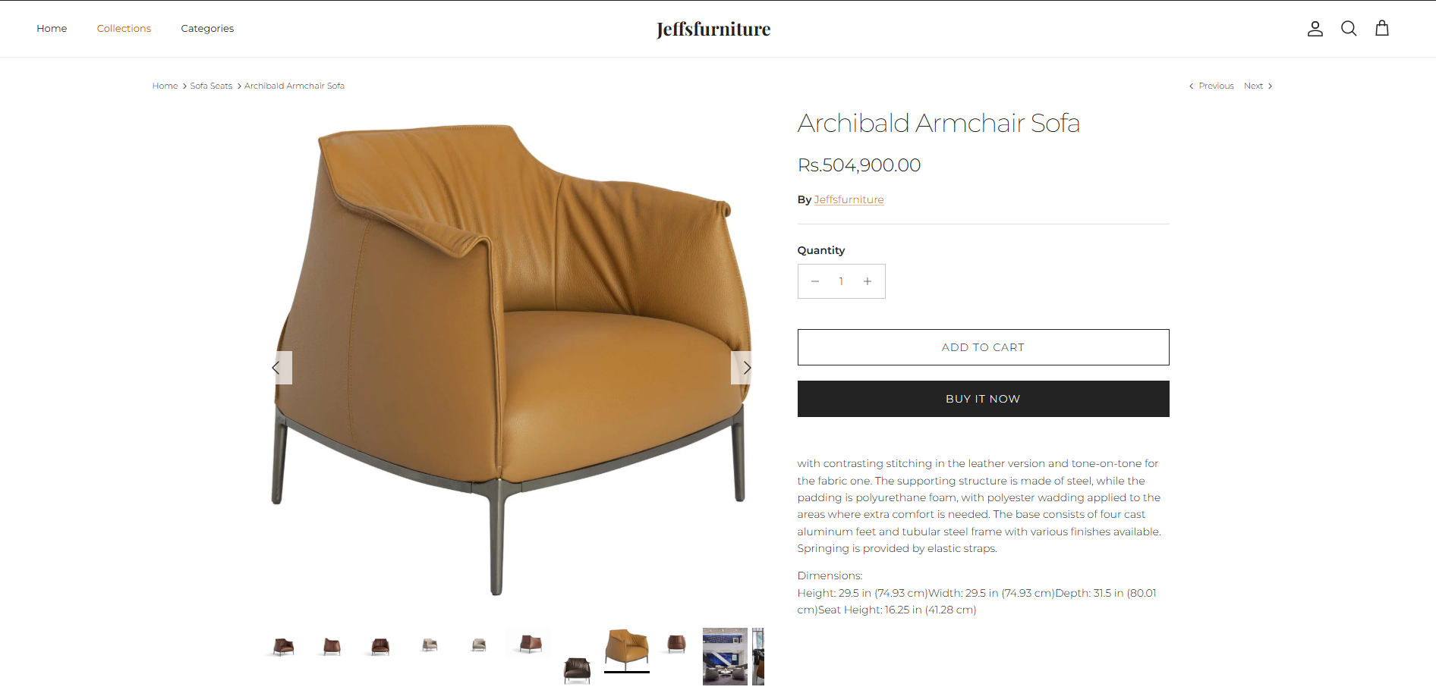Screen dimensions: 1436x690
Task: Click ADD TO CART button
Action: (983, 347)
